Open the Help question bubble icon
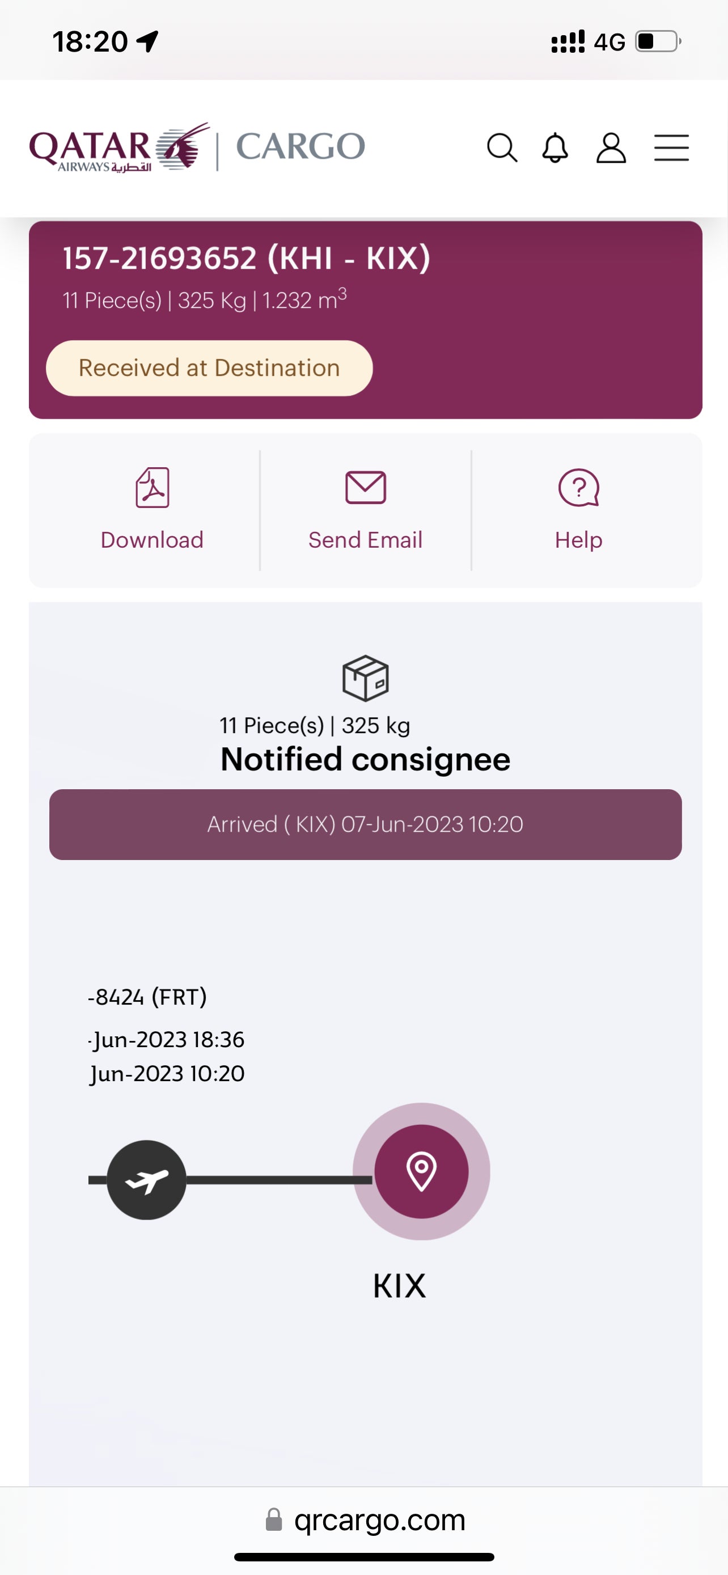 [578, 488]
